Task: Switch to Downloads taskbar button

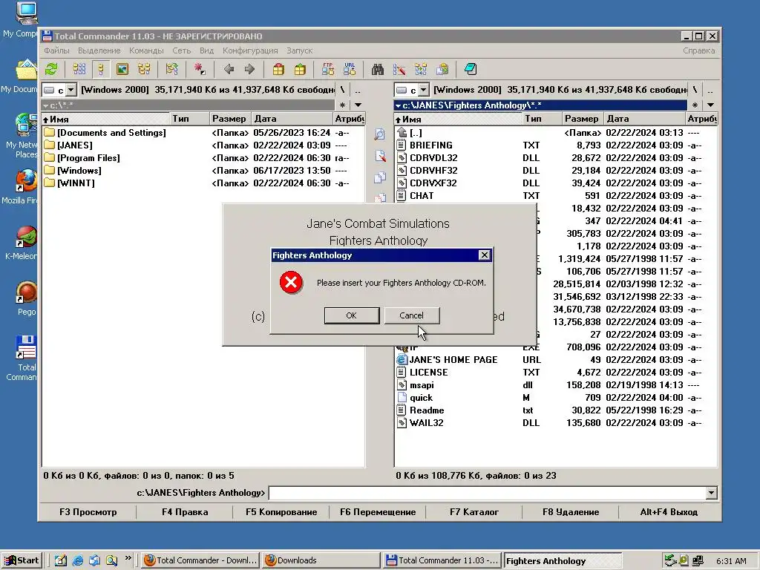Action: click(321, 561)
